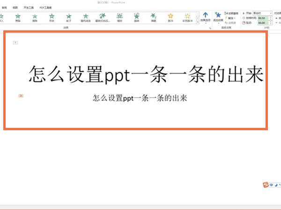The image size is (281, 210).
Task: Select the 劈裂 (Split) animation effect
Action: coord(17,17)
